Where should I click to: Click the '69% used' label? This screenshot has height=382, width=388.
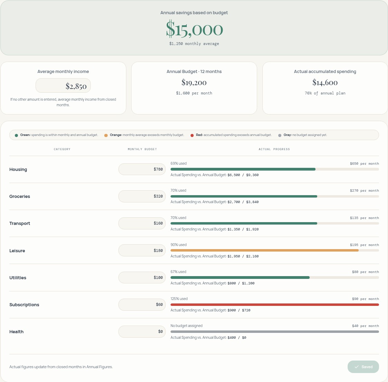[178, 163]
